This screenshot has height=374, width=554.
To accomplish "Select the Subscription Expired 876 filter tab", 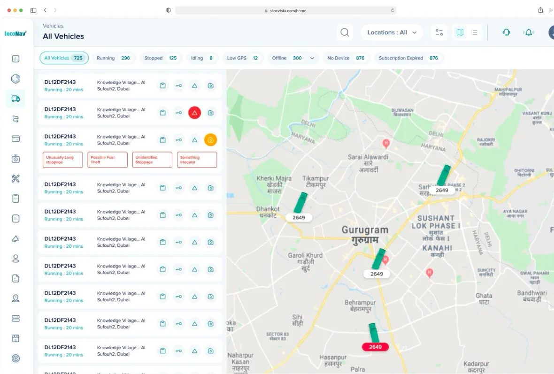I will (408, 58).
